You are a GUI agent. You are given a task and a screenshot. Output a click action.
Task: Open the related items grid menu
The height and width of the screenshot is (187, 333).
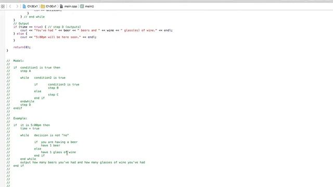[x=3, y=6]
